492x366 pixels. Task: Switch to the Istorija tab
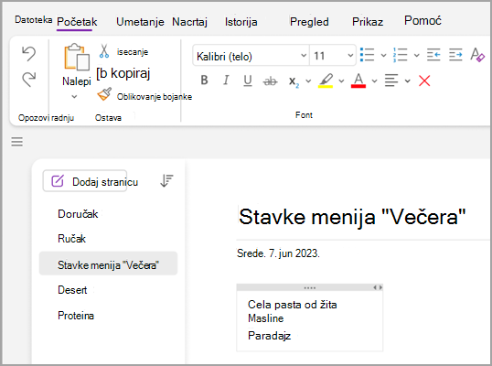coord(241,22)
